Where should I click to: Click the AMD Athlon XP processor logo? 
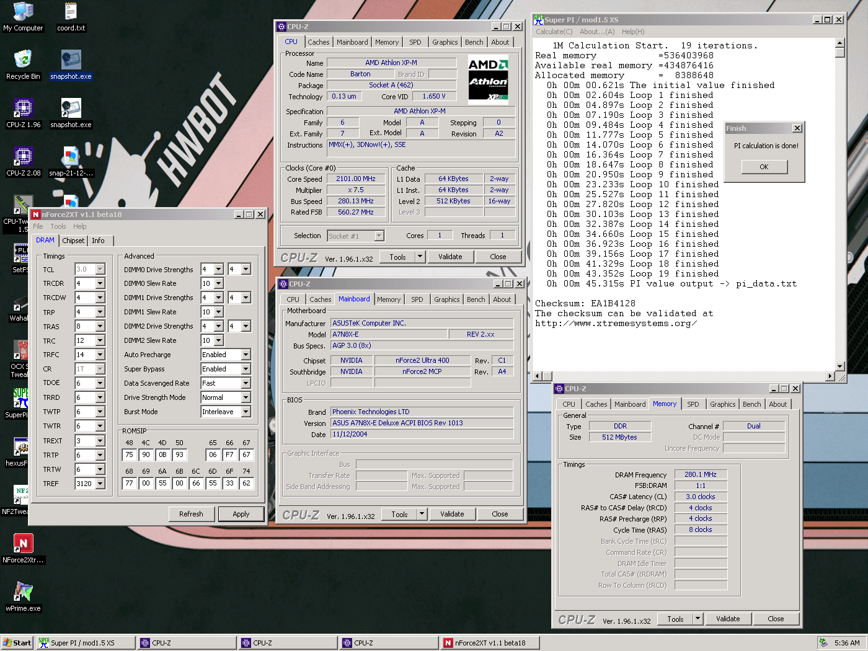click(488, 78)
